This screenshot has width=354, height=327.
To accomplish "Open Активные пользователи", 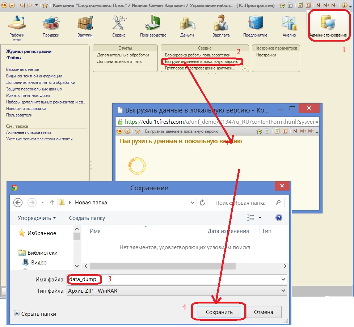I will coord(29,132).
